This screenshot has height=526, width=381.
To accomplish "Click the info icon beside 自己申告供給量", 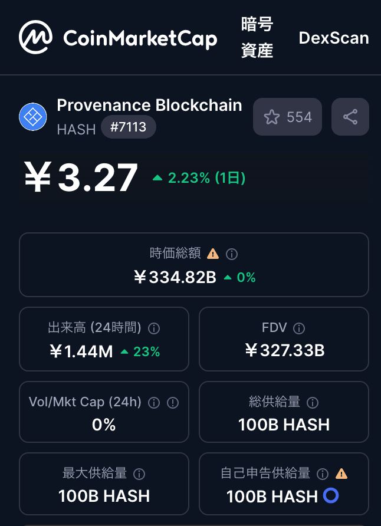I will (x=323, y=474).
